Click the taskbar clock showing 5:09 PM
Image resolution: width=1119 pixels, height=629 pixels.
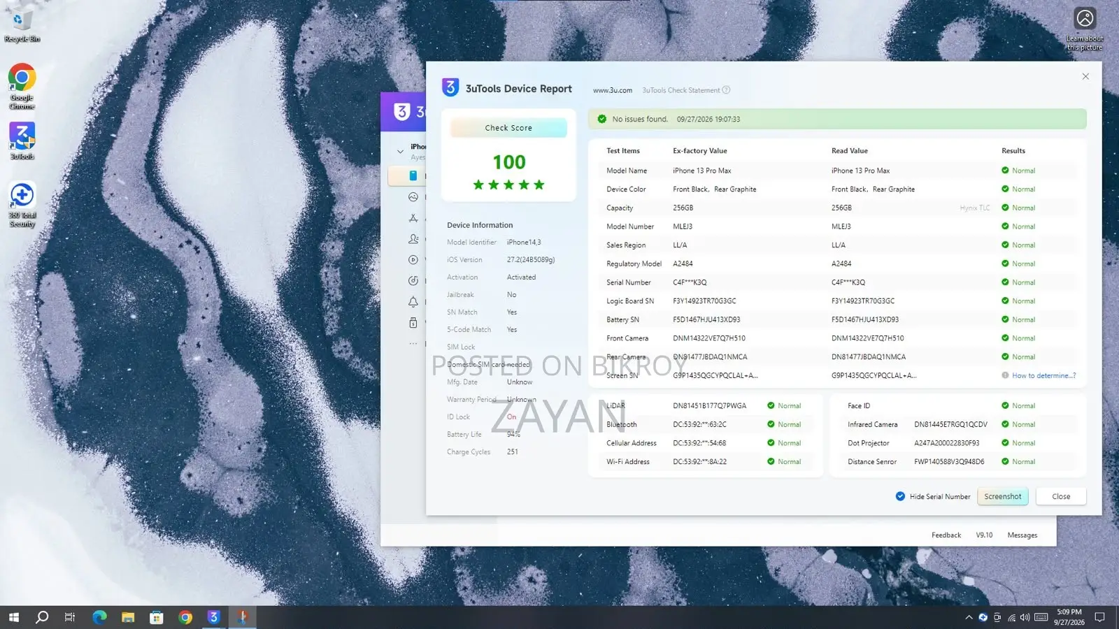pyautogui.click(x=1069, y=617)
